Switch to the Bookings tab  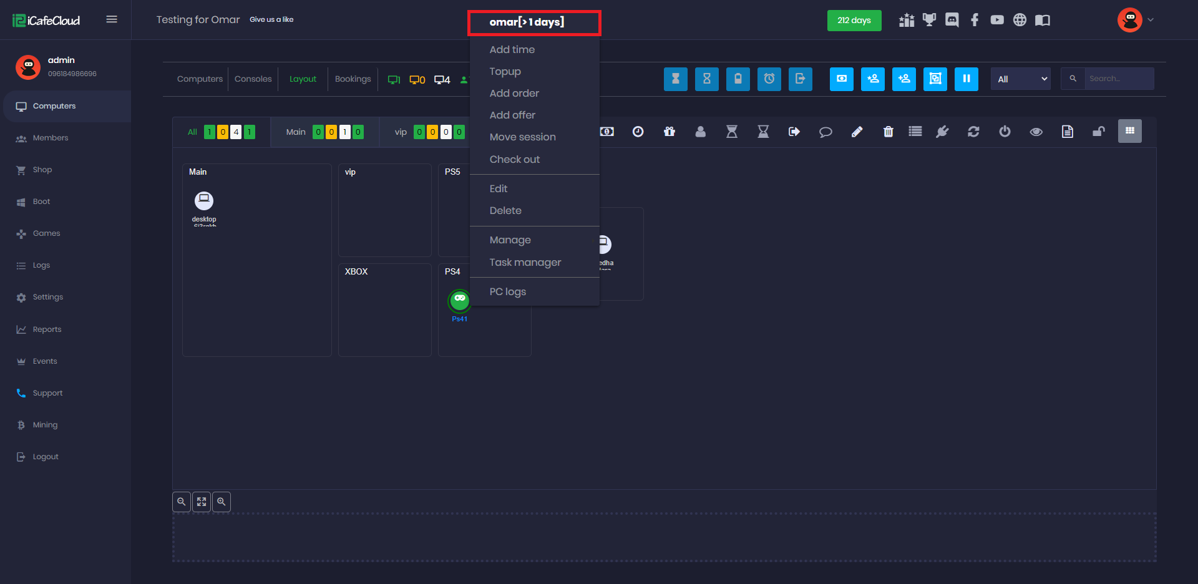[353, 79]
